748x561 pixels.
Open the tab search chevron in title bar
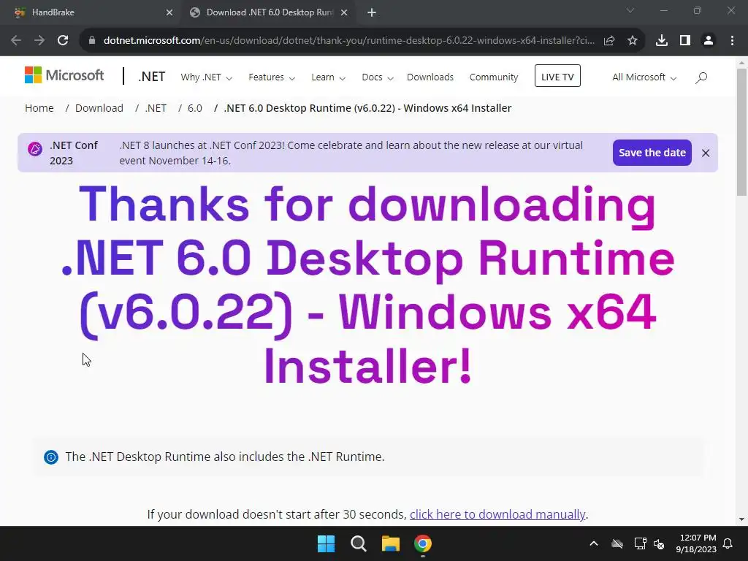[x=630, y=10]
